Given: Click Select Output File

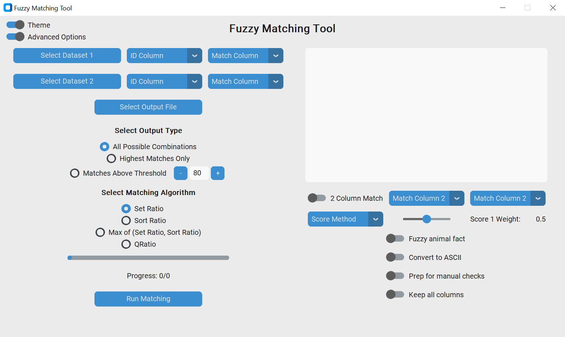Looking at the screenshot, I should click(148, 107).
